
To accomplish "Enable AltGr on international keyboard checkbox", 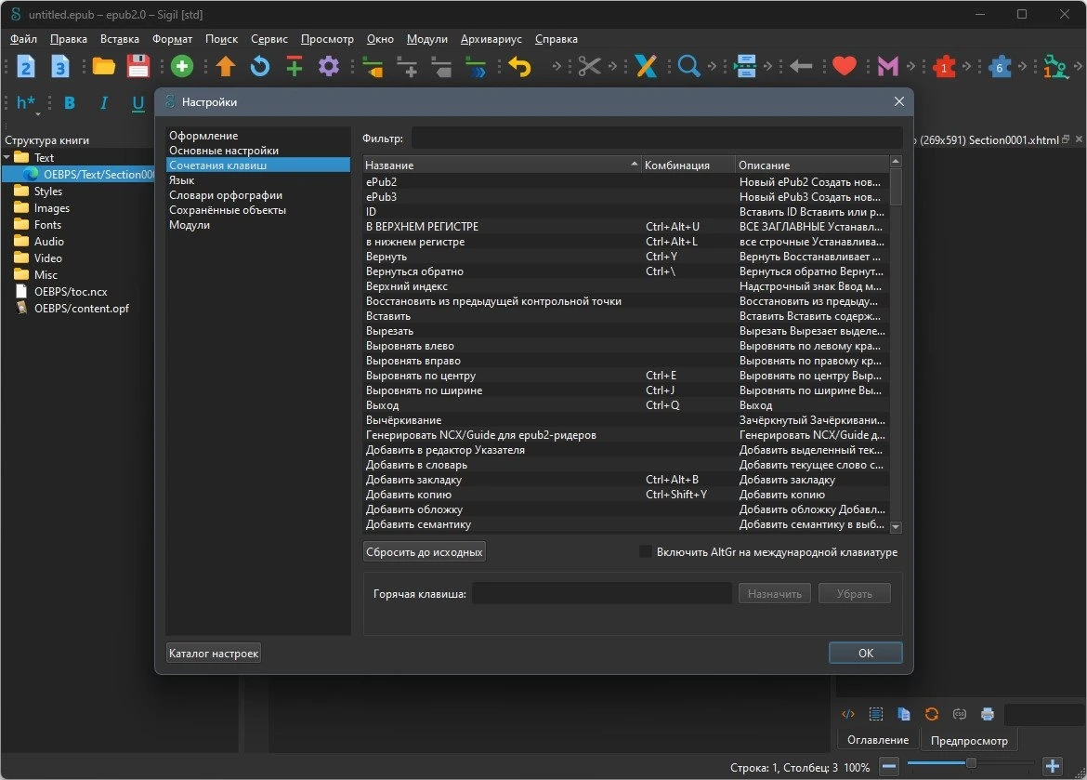I will coord(646,552).
